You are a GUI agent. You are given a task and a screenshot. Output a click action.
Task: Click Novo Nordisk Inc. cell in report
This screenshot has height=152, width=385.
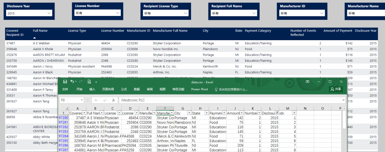point(166,49)
